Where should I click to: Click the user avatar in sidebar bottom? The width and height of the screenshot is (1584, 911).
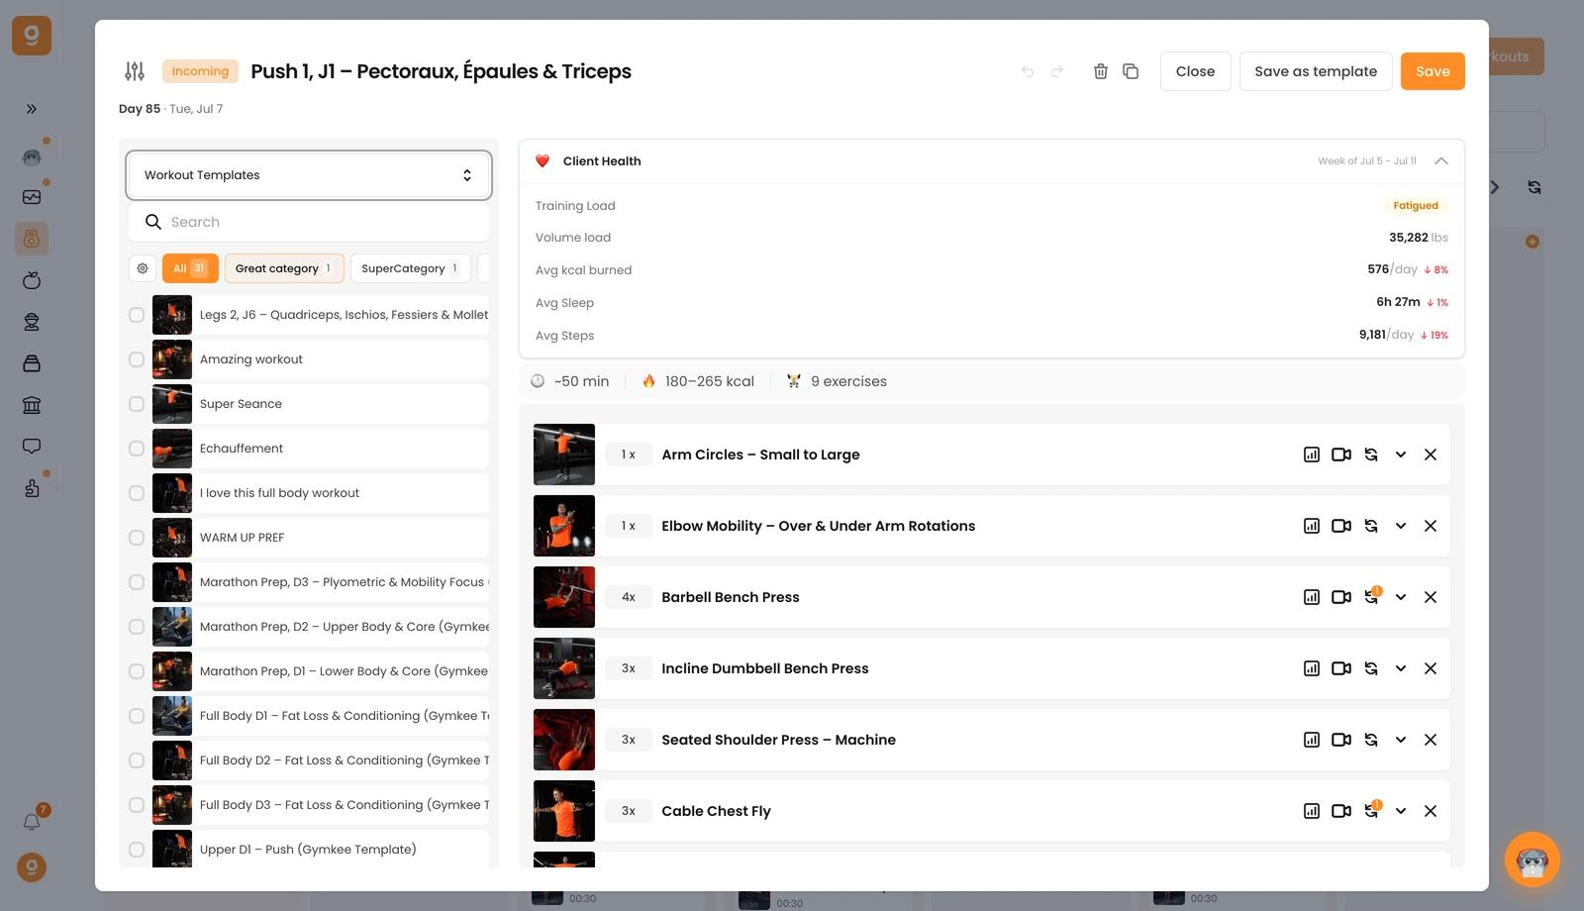32,867
